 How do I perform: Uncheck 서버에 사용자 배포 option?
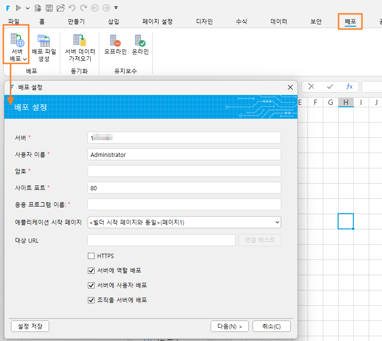tap(91, 285)
